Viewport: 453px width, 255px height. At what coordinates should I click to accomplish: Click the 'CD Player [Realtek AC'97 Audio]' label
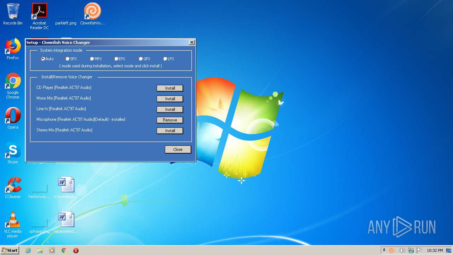(64, 87)
